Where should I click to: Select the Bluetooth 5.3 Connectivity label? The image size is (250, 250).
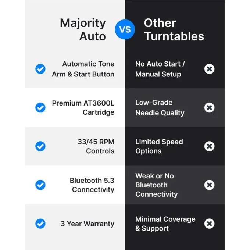[x=92, y=185]
